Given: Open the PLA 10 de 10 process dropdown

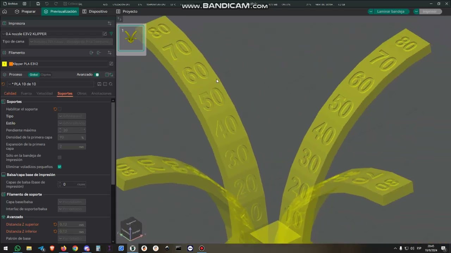Looking at the screenshot, I should [x=50, y=84].
